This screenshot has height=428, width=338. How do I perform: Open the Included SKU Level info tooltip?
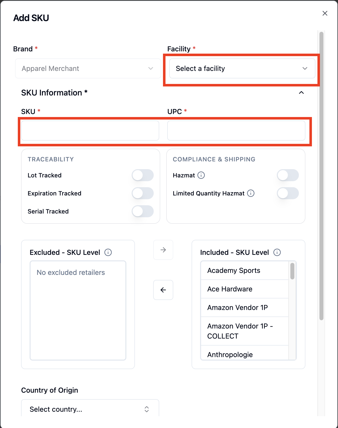click(277, 252)
